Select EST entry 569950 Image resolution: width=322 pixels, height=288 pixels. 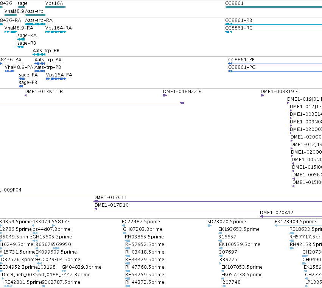pos(56,249)
